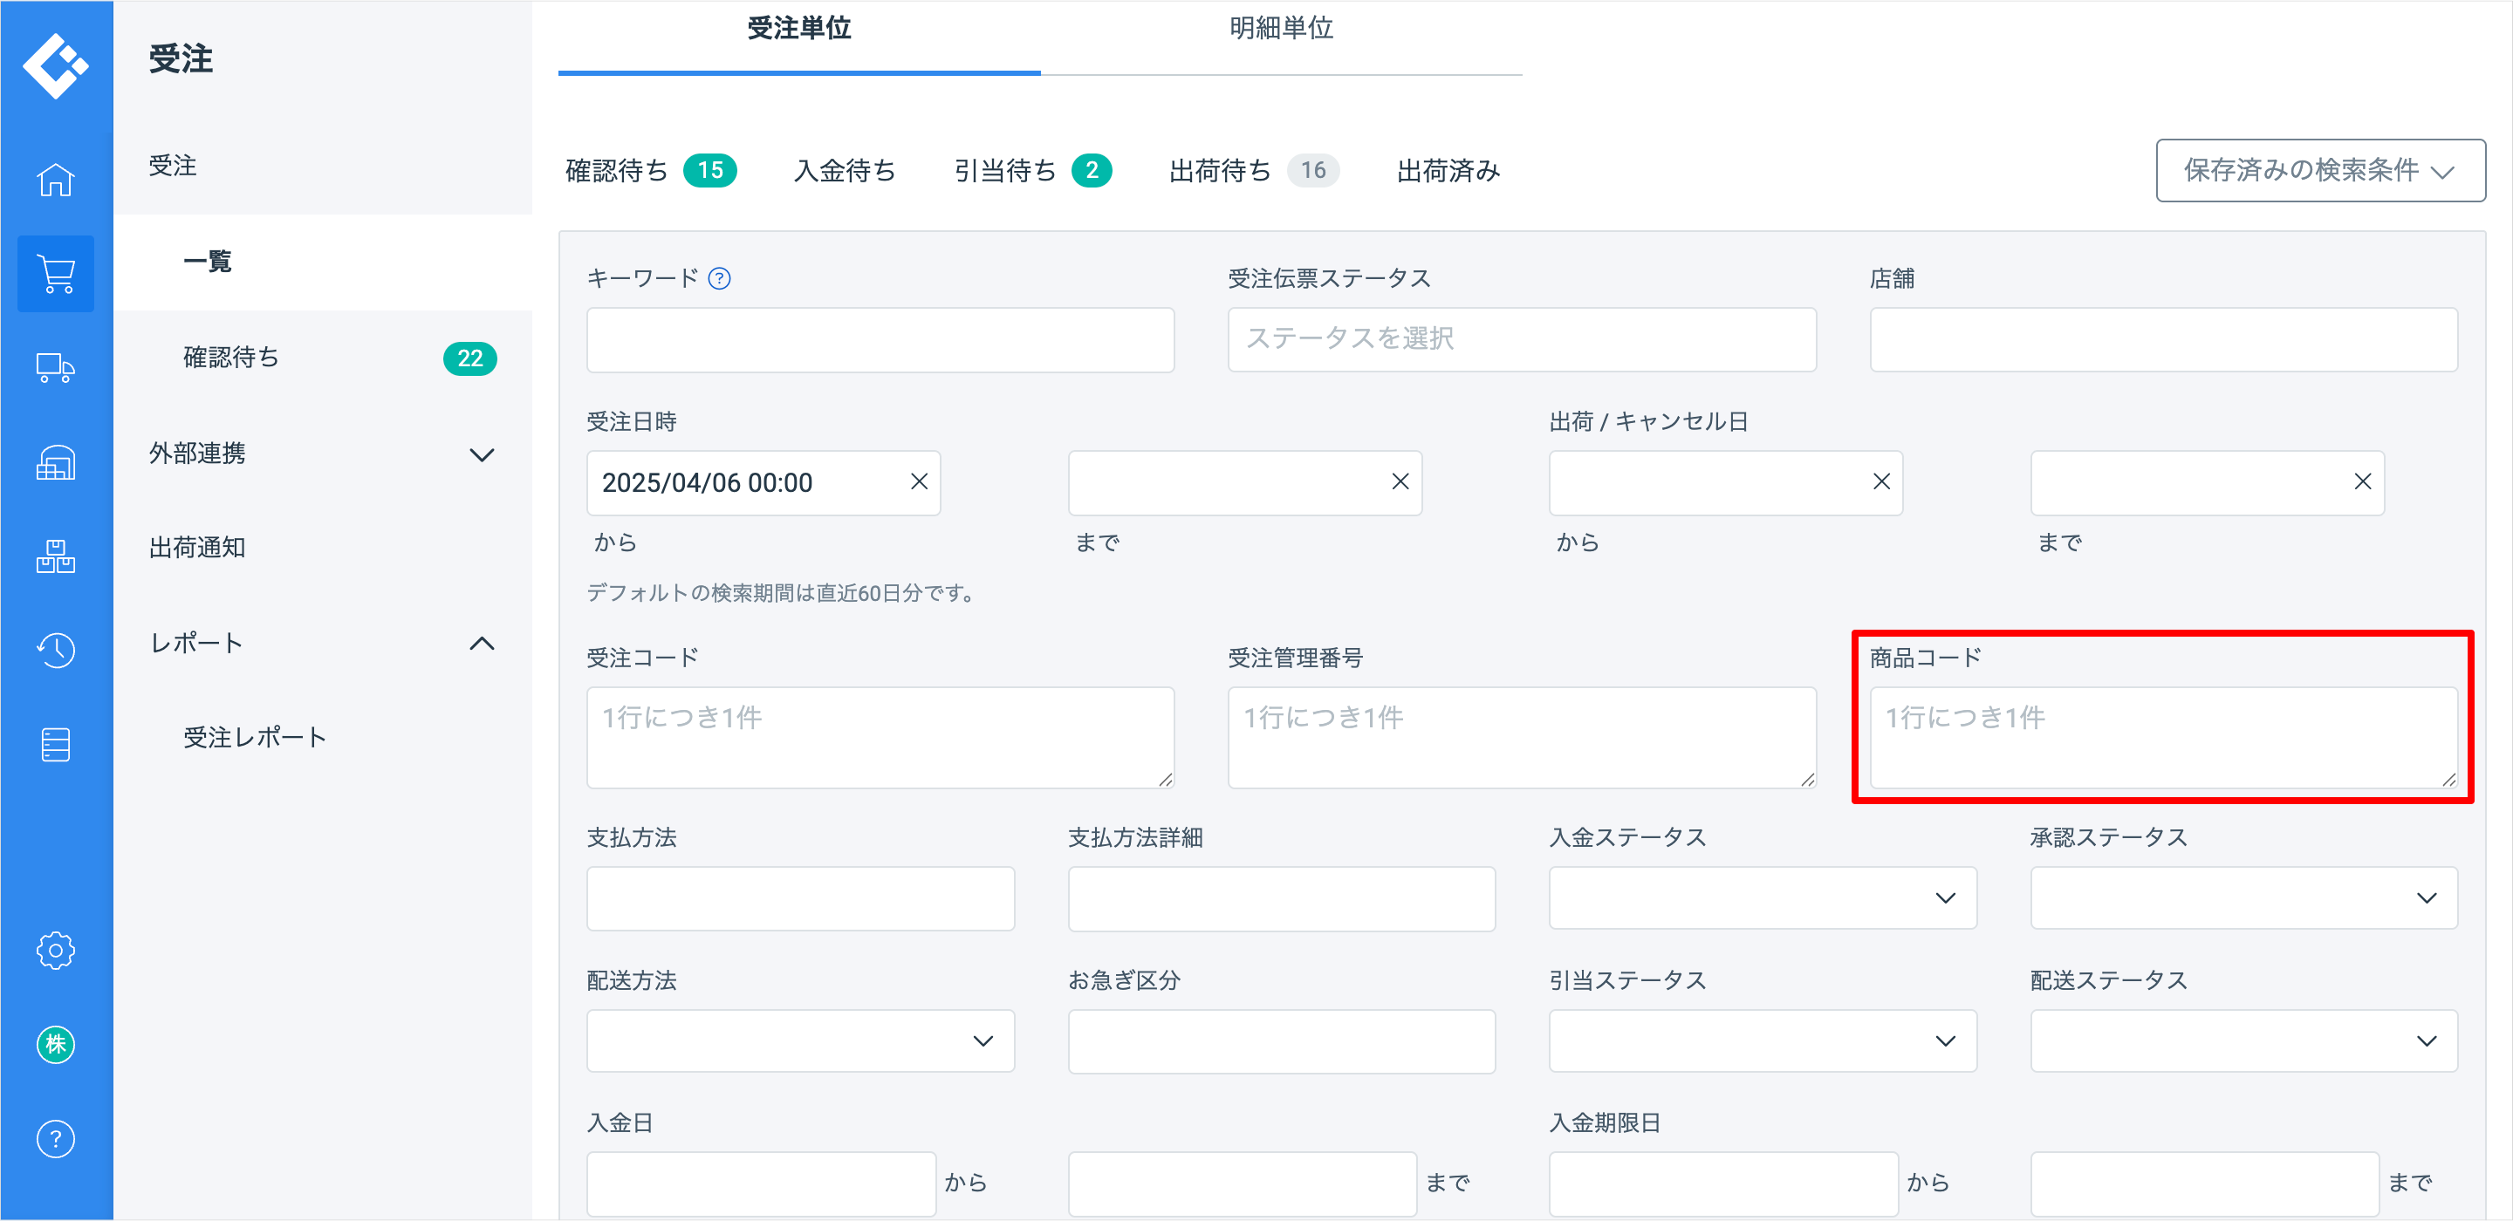Clear the 受注日時 end date field
The width and height of the screenshot is (2513, 1221).
(1400, 481)
